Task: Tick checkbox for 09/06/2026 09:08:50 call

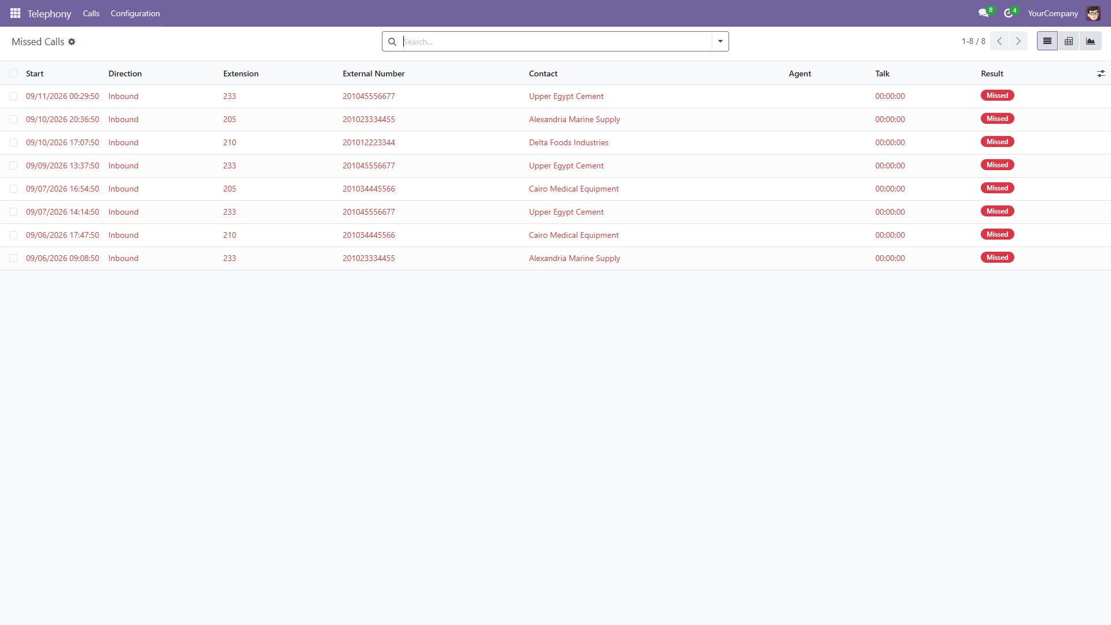Action: [13, 258]
